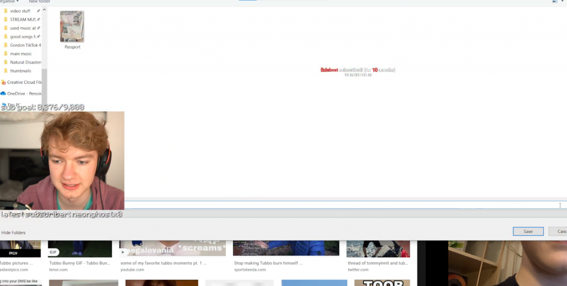
Task: Click the pin icon beside video stuff
Action: tap(38, 11)
